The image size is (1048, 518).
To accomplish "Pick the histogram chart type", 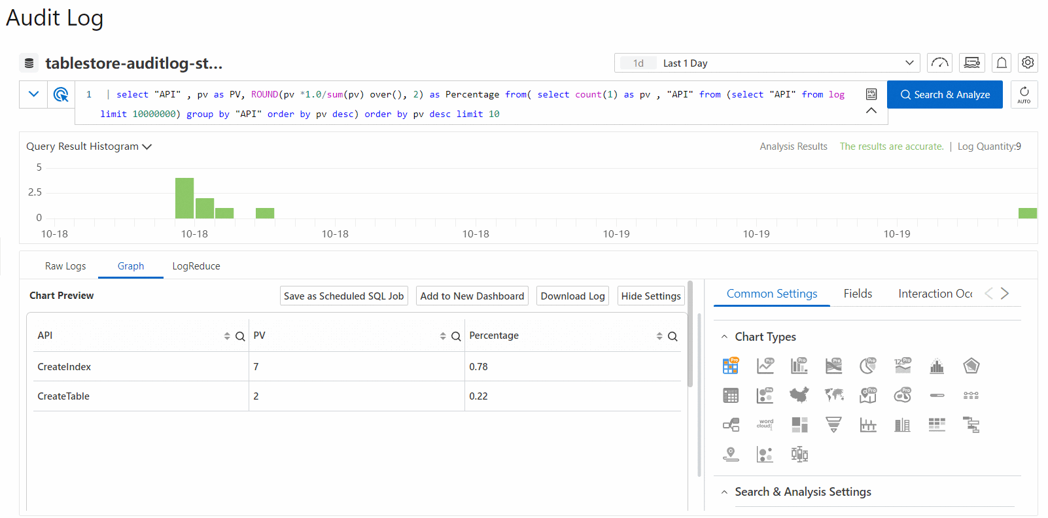I will [x=937, y=366].
